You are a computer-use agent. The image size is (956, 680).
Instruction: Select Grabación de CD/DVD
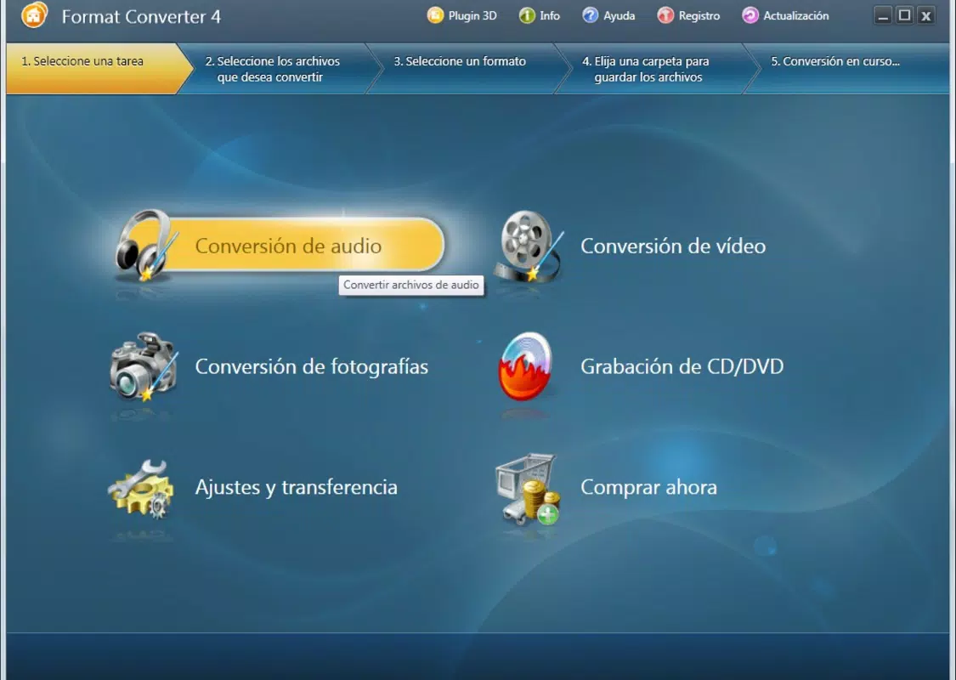(x=682, y=366)
